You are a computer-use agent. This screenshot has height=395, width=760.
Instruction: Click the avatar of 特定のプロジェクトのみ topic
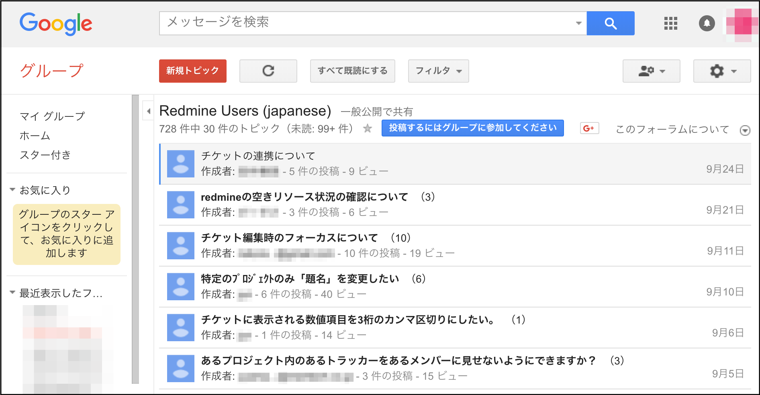pos(181,287)
